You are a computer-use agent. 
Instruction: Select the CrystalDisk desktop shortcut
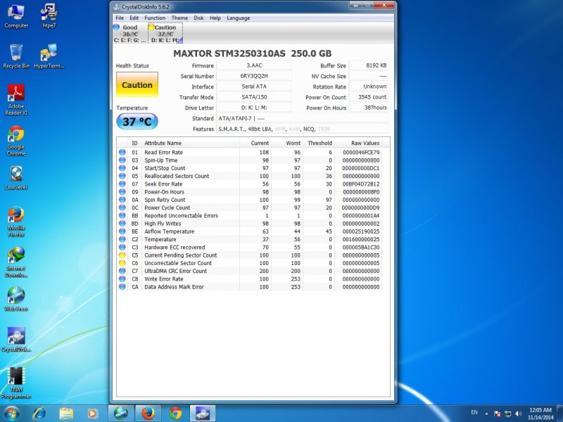click(16, 340)
